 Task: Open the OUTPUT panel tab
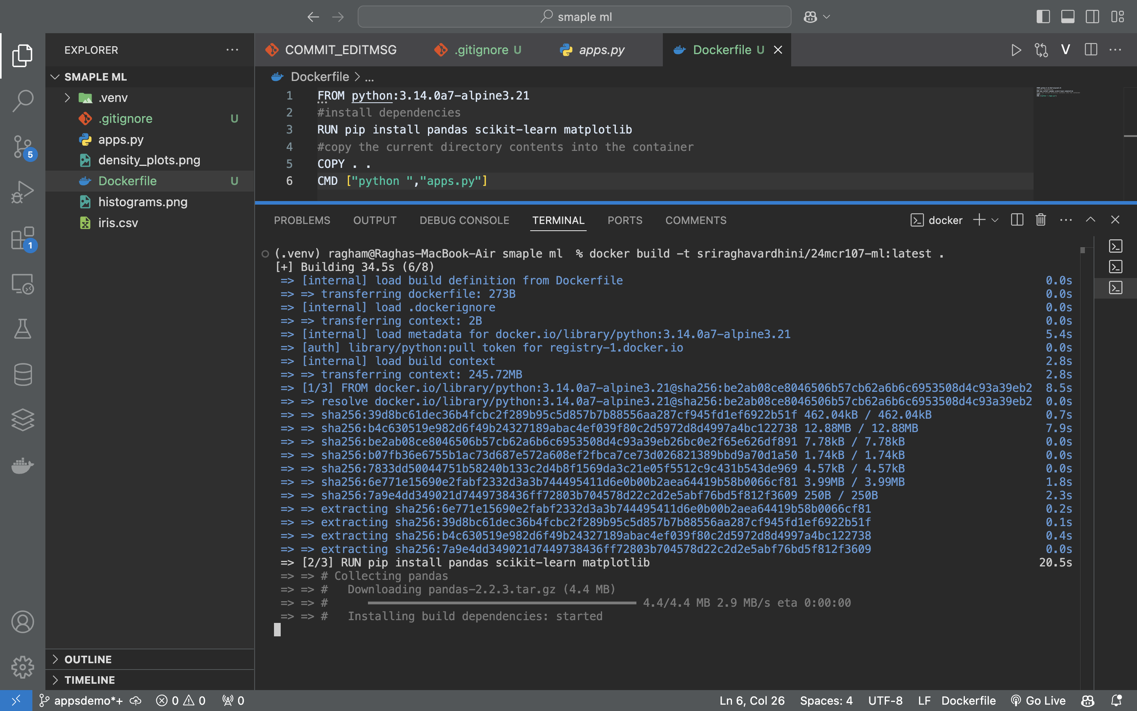(x=375, y=220)
